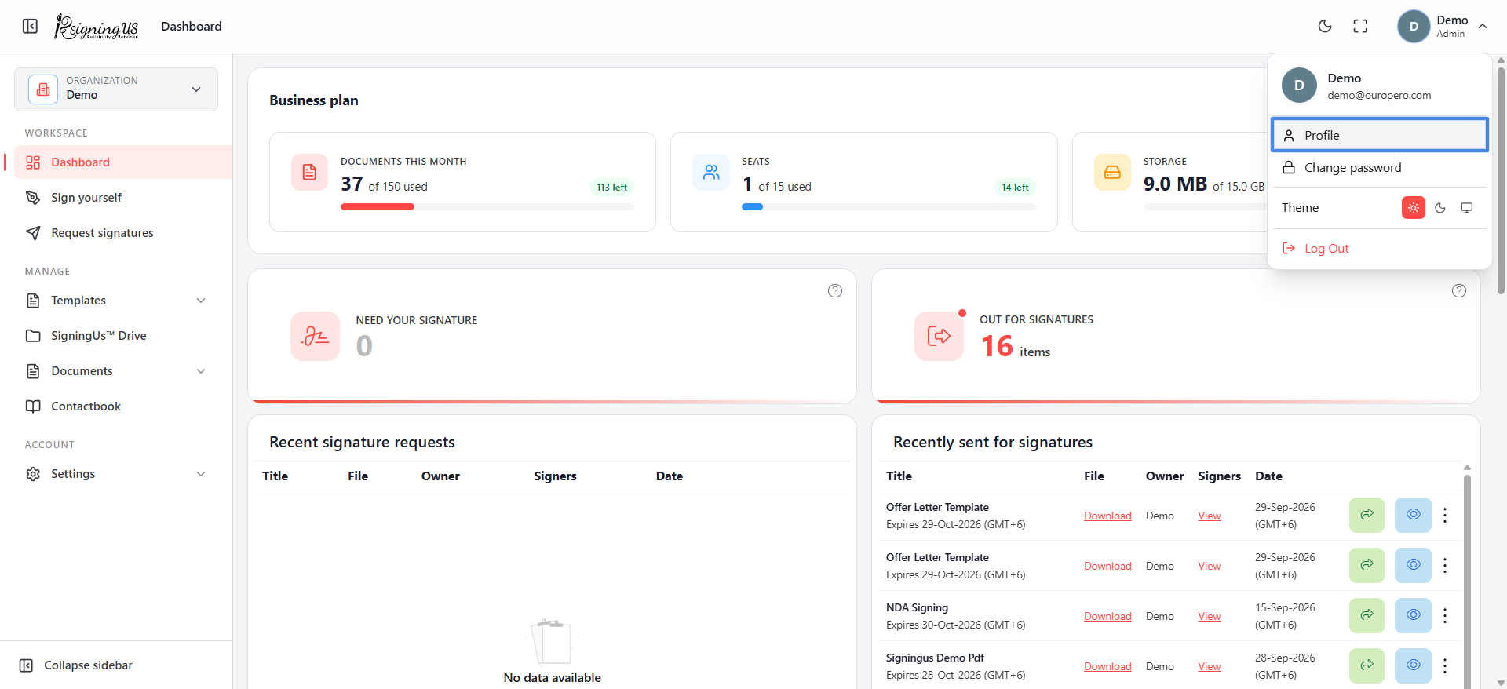1507x689 pixels.
Task: View signers of second Offer Letter Template row
Action: (x=1209, y=566)
